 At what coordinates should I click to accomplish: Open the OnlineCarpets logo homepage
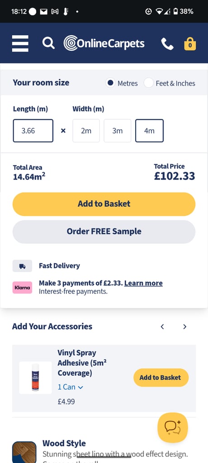(x=104, y=43)
